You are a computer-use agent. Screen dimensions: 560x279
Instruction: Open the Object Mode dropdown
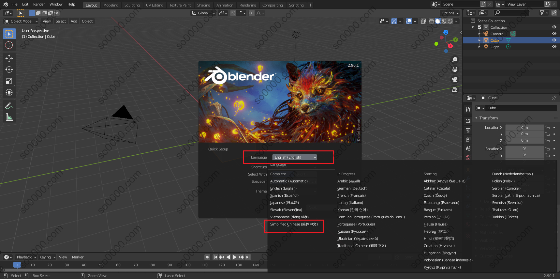[21, 21]
